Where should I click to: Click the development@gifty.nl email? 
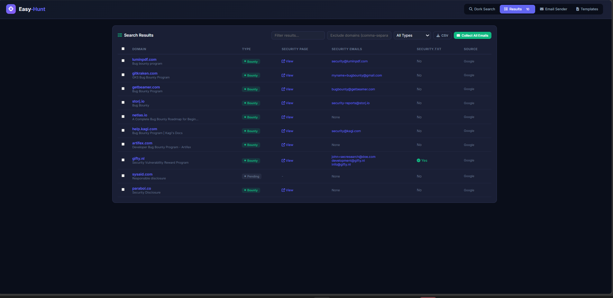[348, 160]
